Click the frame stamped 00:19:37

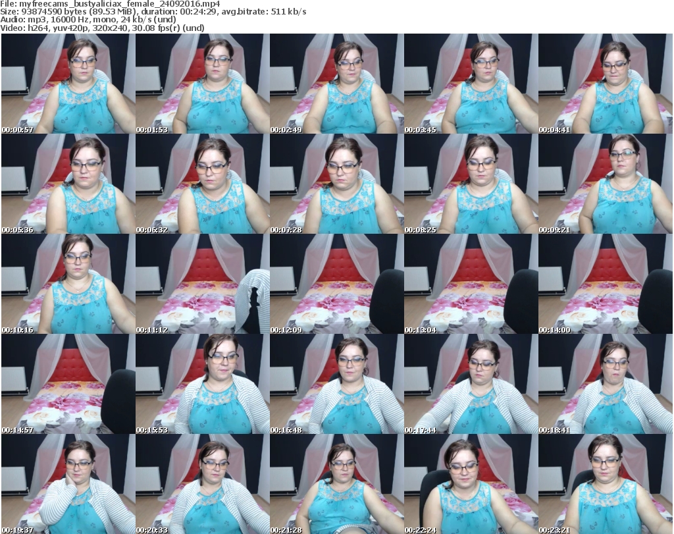pyautogui.click(x=68, y=484)
